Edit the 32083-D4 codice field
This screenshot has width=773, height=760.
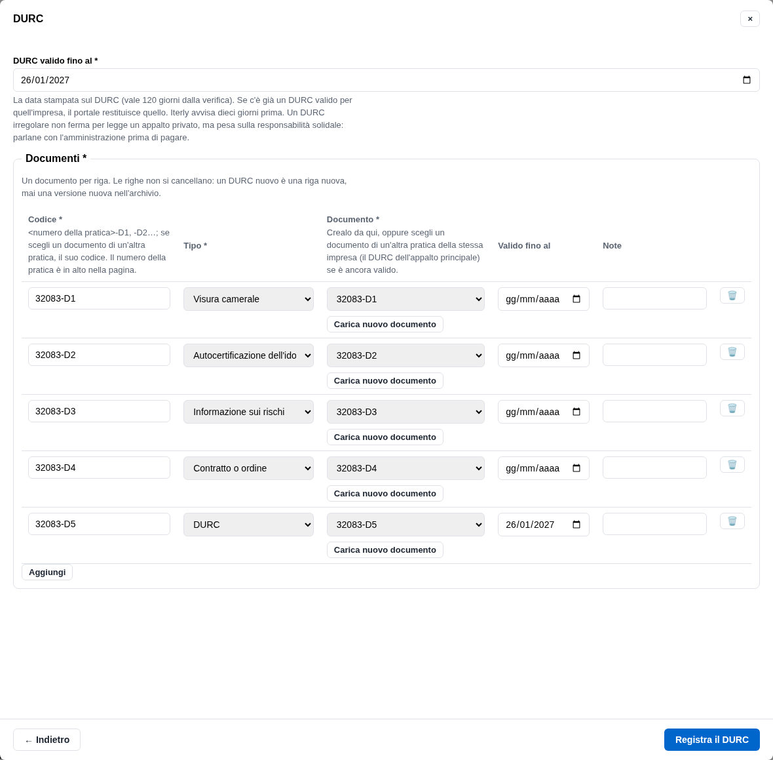(x=99, y=468)
